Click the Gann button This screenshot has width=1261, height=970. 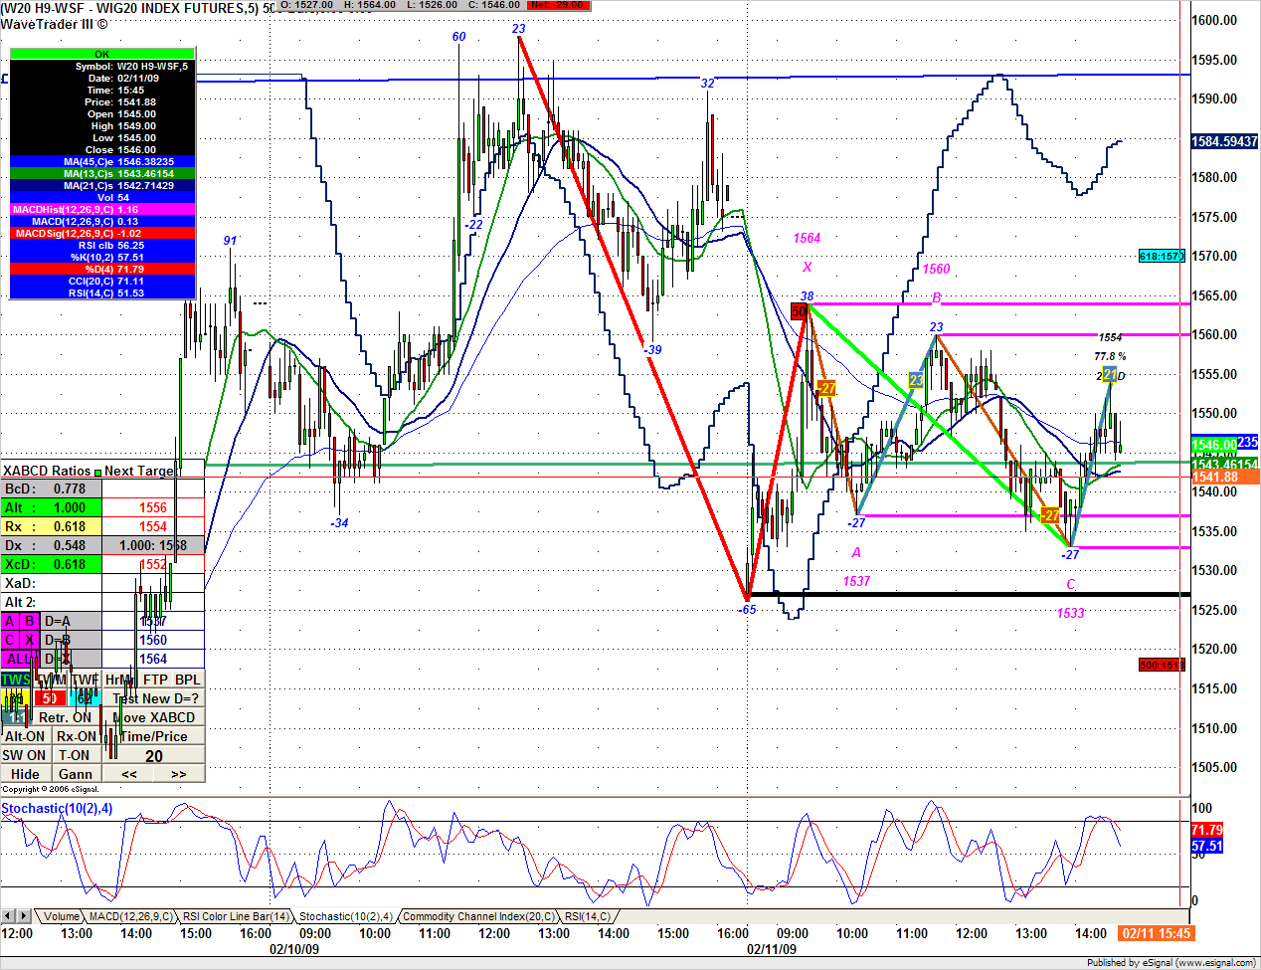(76, 774)
